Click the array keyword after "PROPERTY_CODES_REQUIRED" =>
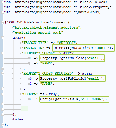Viewport: 116px width, 128px height. (87, 73)
